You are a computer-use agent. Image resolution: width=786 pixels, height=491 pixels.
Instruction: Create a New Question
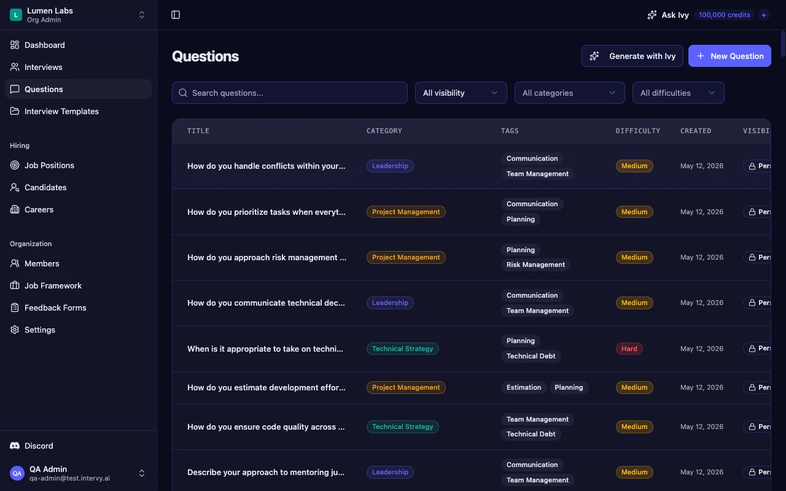[x=730, y=56]
